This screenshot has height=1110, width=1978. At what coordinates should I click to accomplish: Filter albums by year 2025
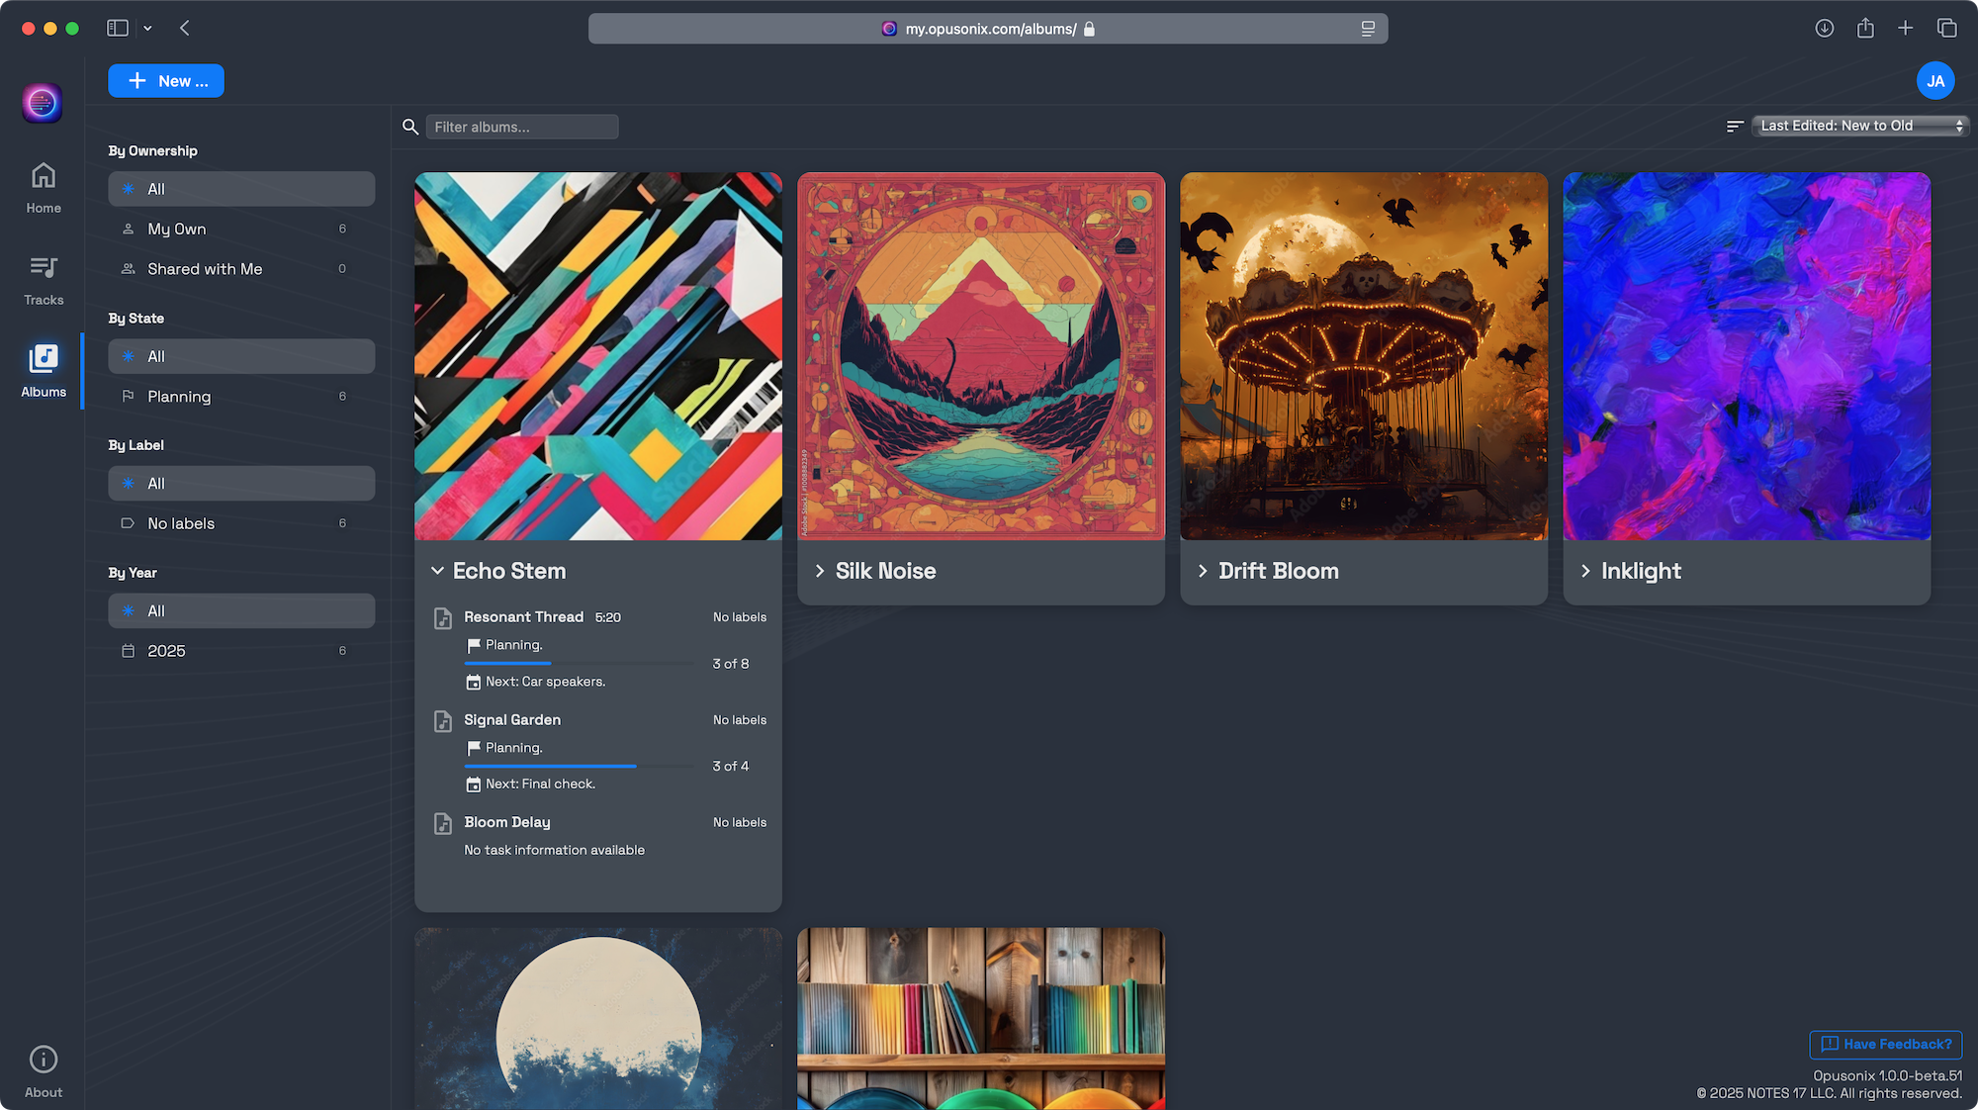[241, 651]
